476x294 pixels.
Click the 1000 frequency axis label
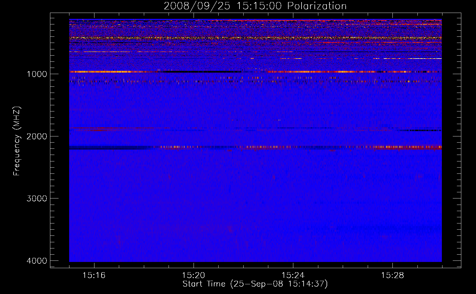37,74
